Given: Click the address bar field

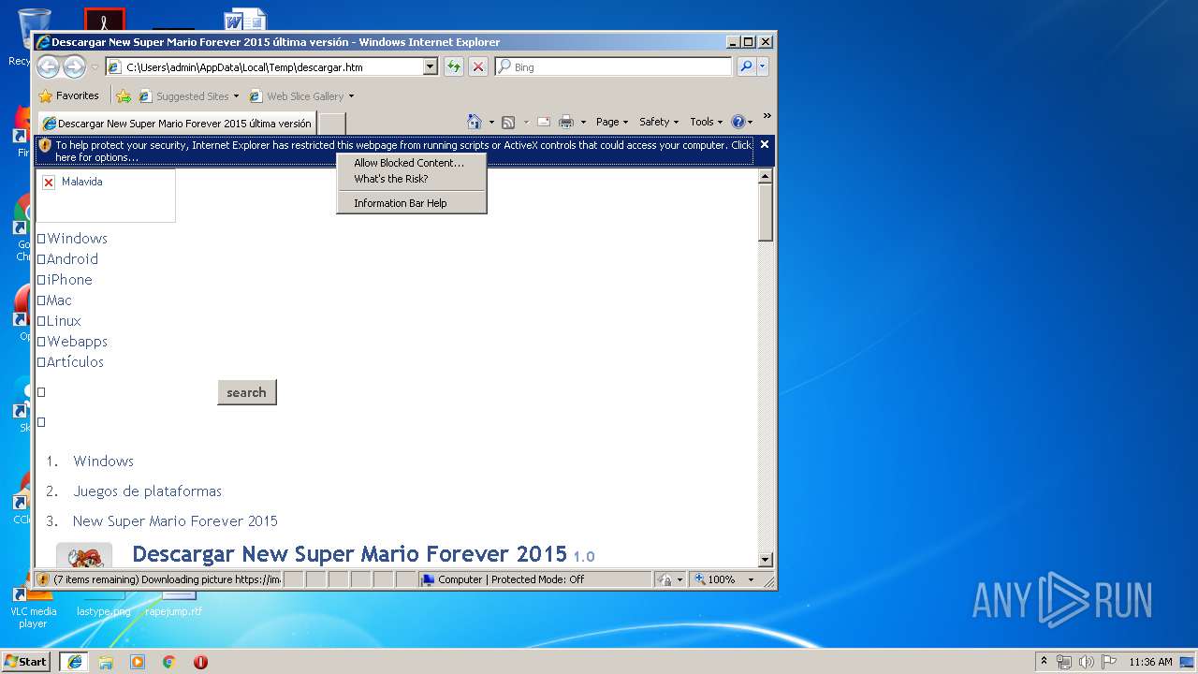Looking at the screenshot, I should pos(271,67).
